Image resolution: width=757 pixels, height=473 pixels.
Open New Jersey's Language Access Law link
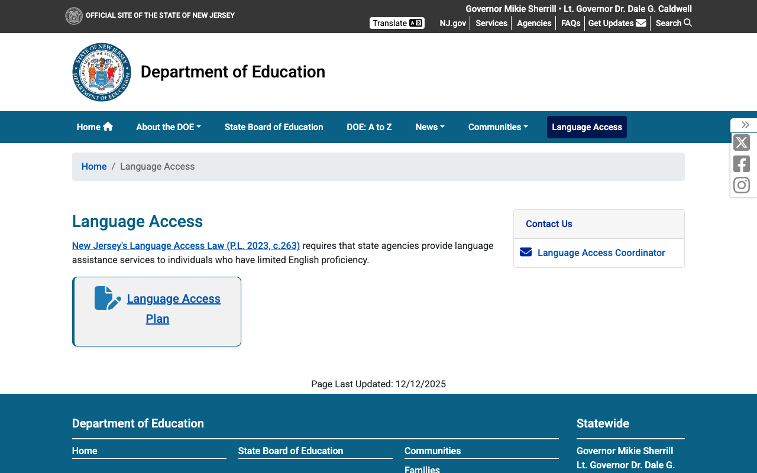tap(186, 245)
